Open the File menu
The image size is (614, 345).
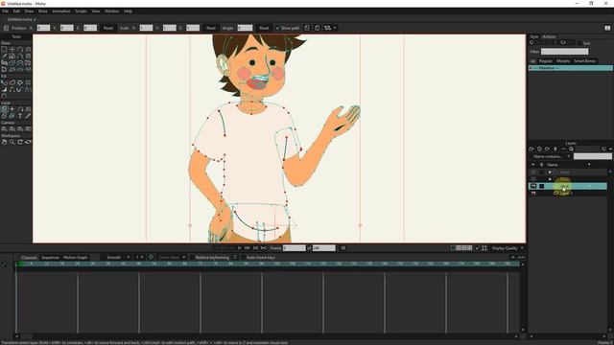6,11
